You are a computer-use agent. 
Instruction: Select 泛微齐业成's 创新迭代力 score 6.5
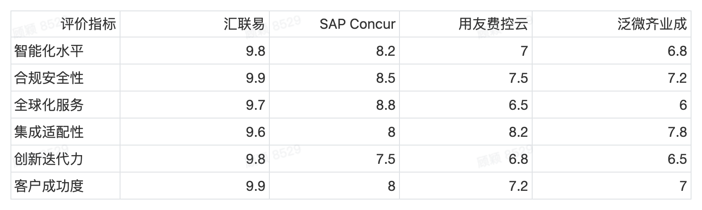[x=677, y=159]
